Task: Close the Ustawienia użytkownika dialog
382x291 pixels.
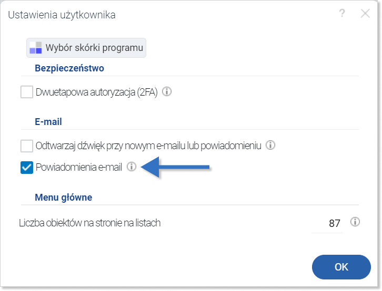Action: click(365, 14)
